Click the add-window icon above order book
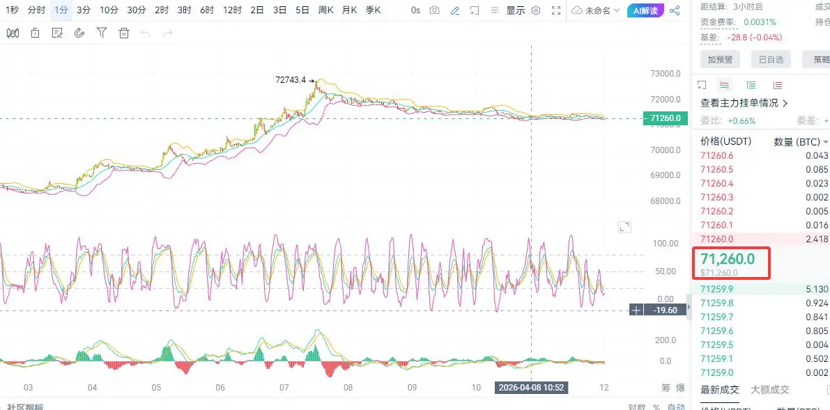The image size is (830, 410). coord(702,85)
